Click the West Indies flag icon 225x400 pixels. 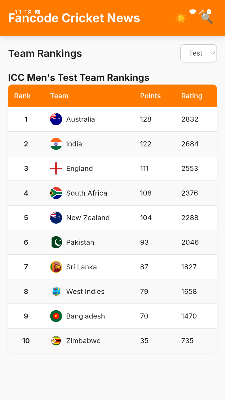click(x=56, y=292)
